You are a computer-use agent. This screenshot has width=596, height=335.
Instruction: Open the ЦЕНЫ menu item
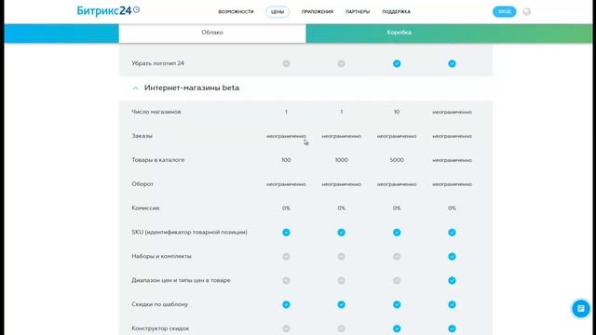pyautogui.click(x=278, y=12)
